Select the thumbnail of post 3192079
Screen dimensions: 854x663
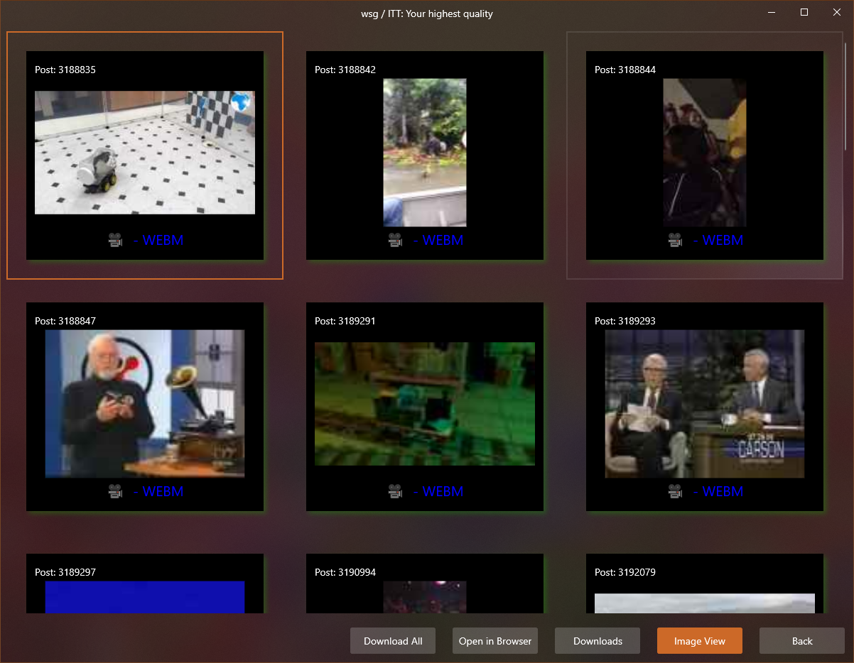click(705, 603)
